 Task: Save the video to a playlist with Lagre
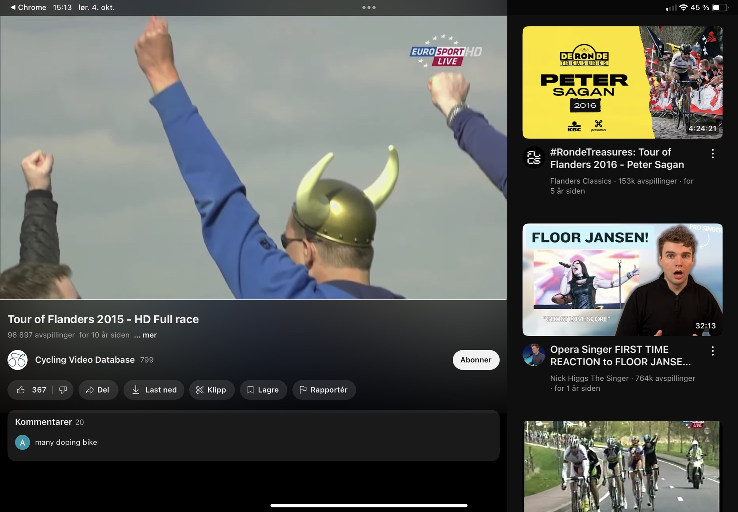[263, 390]
